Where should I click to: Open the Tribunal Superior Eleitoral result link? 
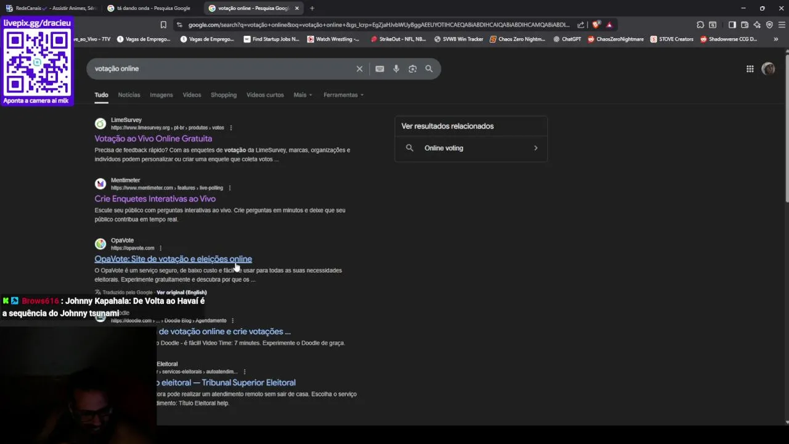point(227,382)
